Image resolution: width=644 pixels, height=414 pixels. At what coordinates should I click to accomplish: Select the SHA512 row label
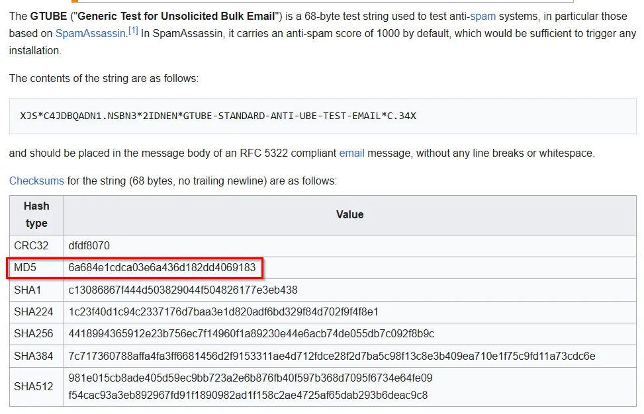pos(34,386)
